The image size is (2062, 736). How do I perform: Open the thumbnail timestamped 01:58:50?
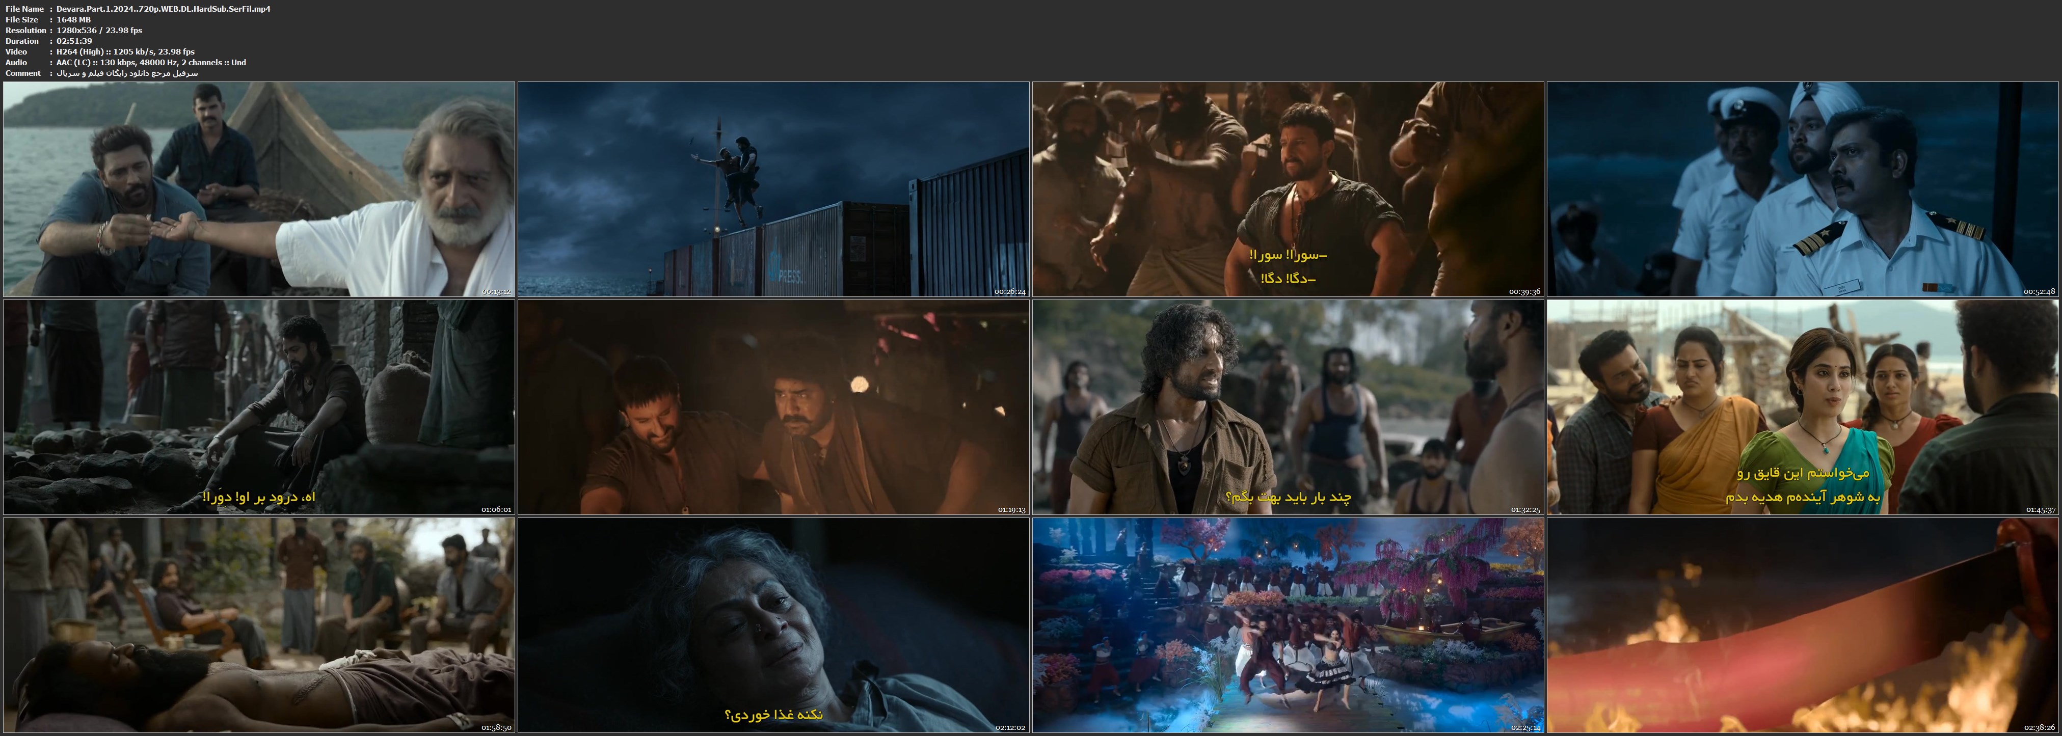click(x=258, y=625)
